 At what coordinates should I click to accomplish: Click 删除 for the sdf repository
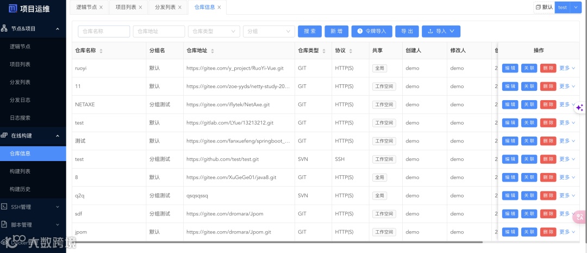tap(548, 214)
